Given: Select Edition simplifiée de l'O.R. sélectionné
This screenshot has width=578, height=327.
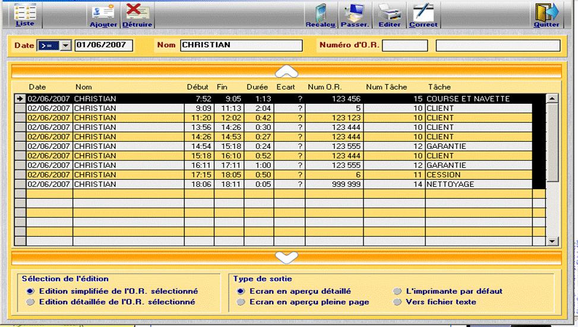Looking at the screenshot, I should point(30,291).
